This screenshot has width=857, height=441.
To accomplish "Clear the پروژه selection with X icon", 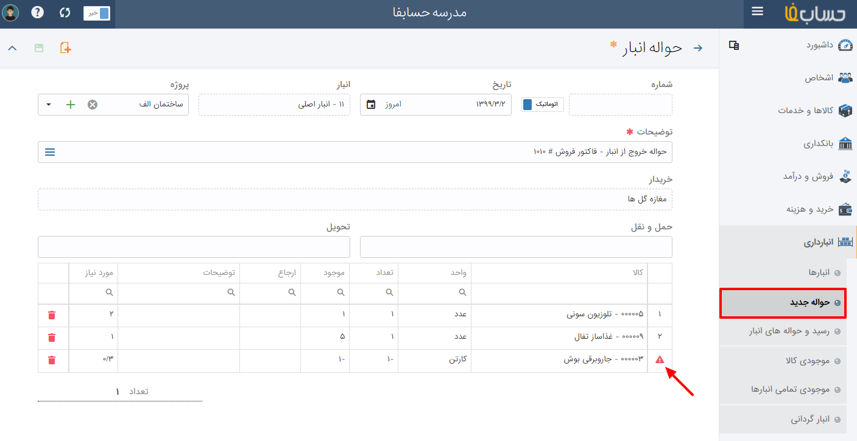I will point(92,105).
